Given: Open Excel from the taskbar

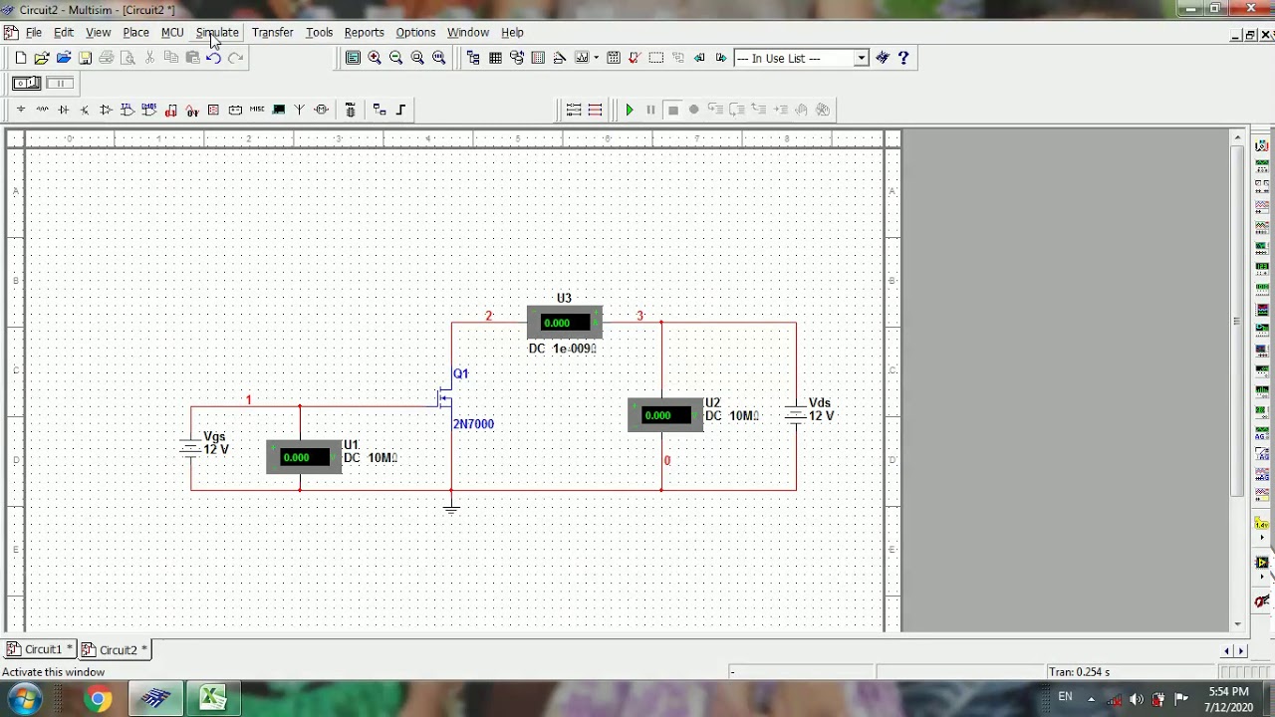Looking at the screenshot, I should tap(212, 699).
